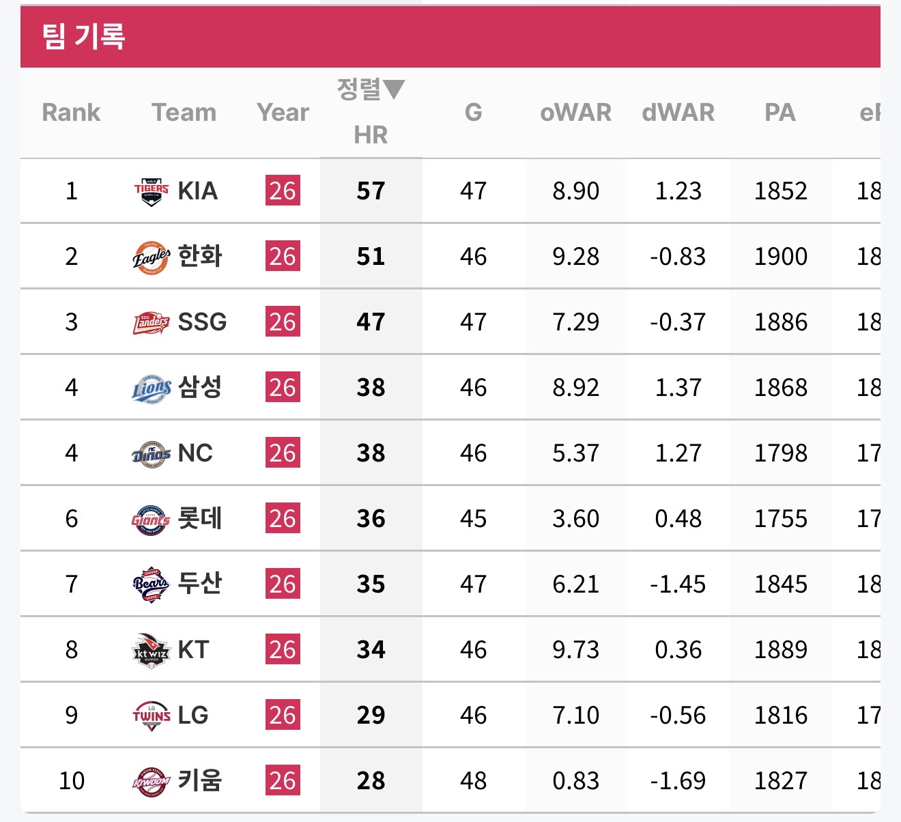
Task: Click the LG Twins team logo
Action: [152, 715]
